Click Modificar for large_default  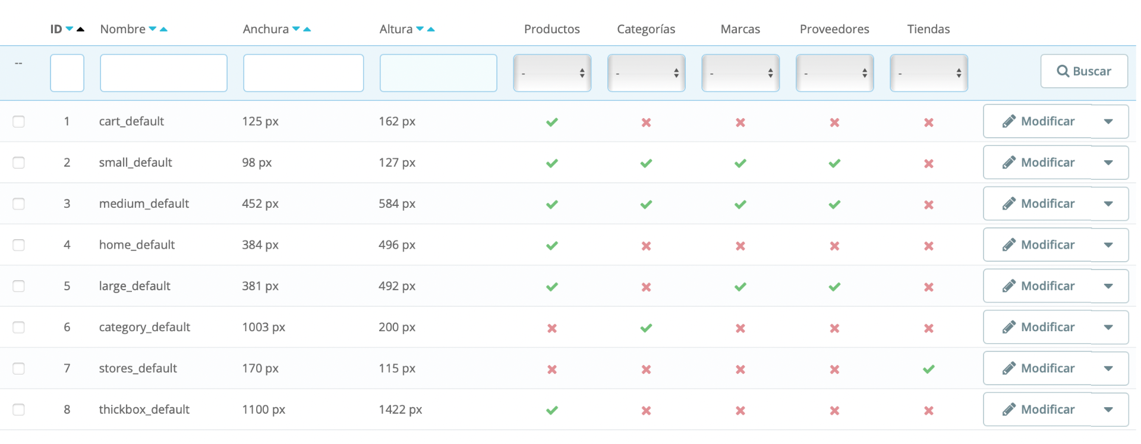coord(1038,286)
